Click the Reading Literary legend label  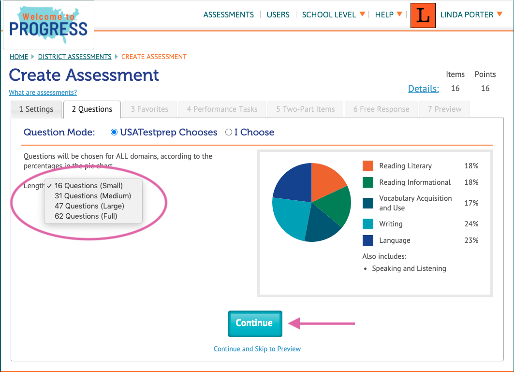406,166
